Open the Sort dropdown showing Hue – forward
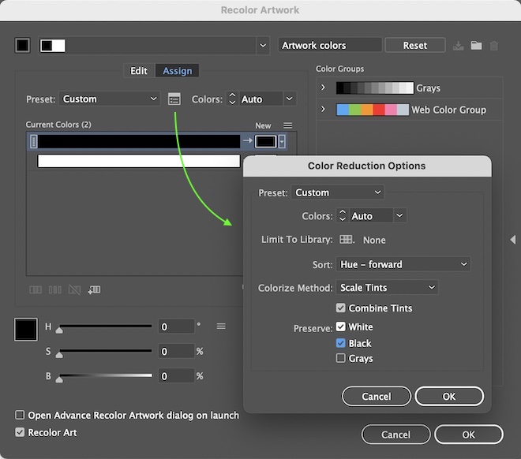 [403, 264]
